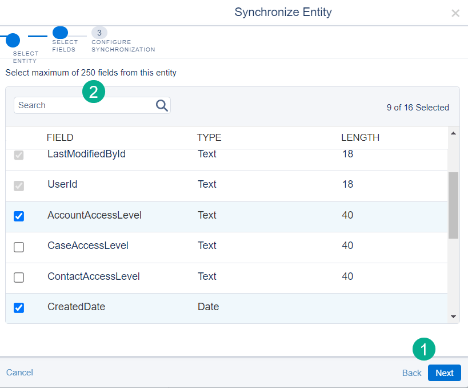Screen dimensions: 468x388
Task: Cancel the synchronization wizard
Action: pyautogui.click(x=19, y=373)
